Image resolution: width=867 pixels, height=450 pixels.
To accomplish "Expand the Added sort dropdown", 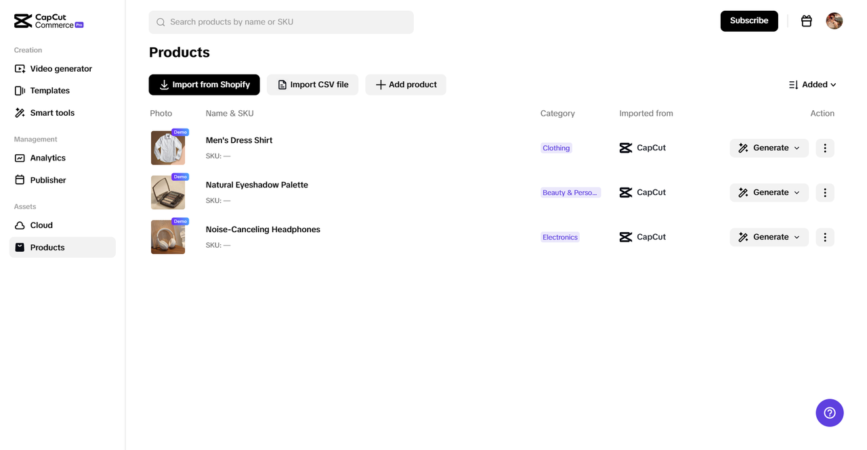I will click(x=812, y=85).
